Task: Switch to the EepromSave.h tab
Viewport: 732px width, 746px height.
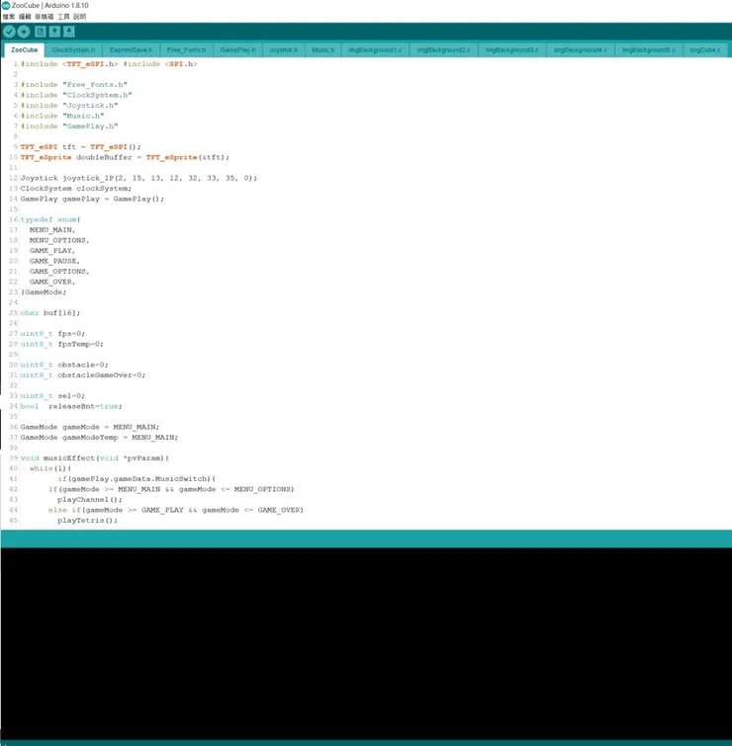Action: pyautogui.click(x=131, y=50)
